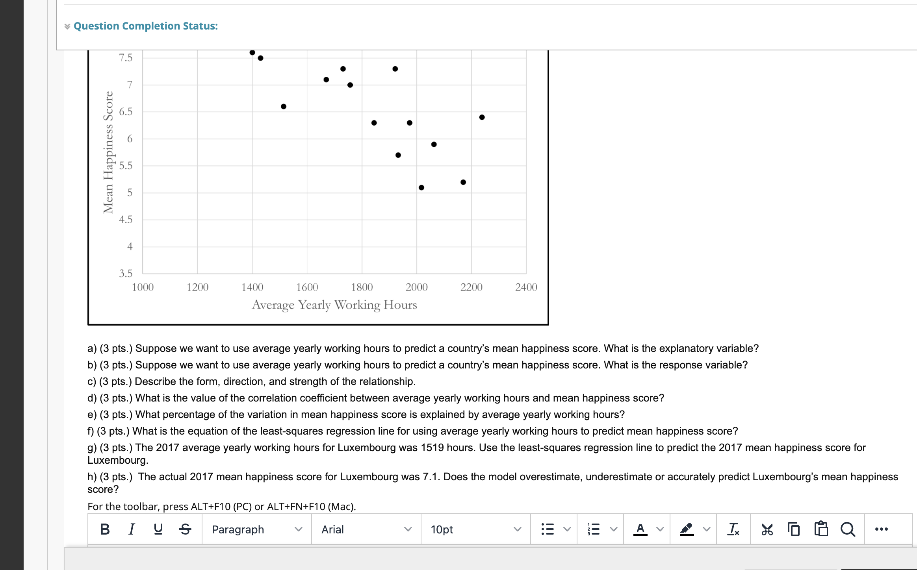This screenshot has width=917, height=570.
Task: Insert a bulleted list
Action: pos(548,529)
